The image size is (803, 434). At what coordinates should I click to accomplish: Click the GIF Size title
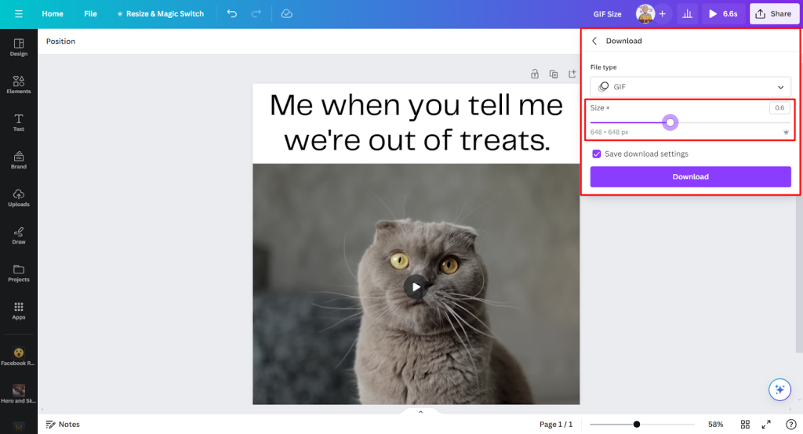point(608,14)
